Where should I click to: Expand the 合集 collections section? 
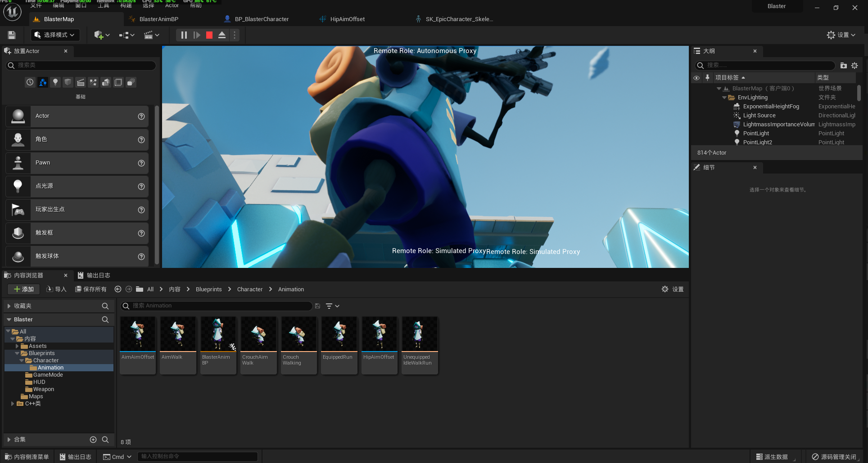tap(9, 440)
